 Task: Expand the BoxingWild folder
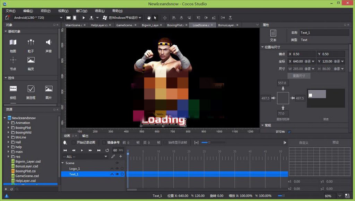click(8, 133)
